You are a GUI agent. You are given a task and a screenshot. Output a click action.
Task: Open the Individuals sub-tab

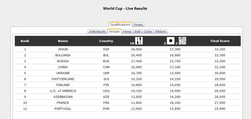click(97, 31)
